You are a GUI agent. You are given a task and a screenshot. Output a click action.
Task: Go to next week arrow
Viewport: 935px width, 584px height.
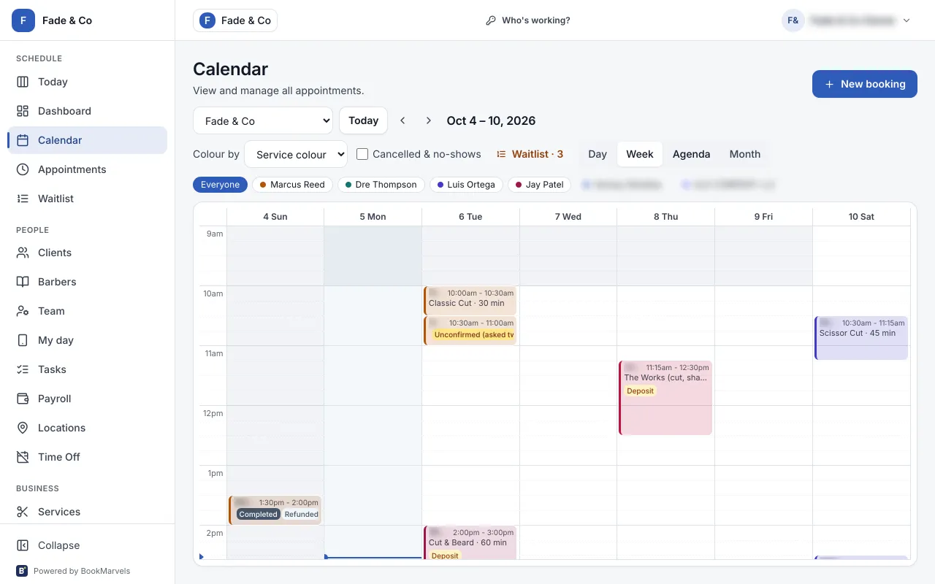pyautogui.click(x=429, y=120)
